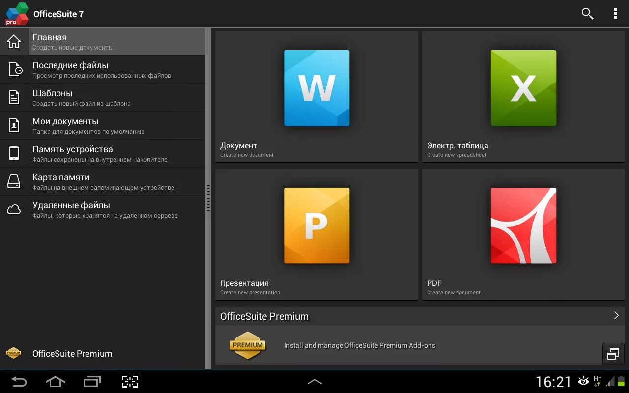Tap the 16:21 clock

coord(553,382)
